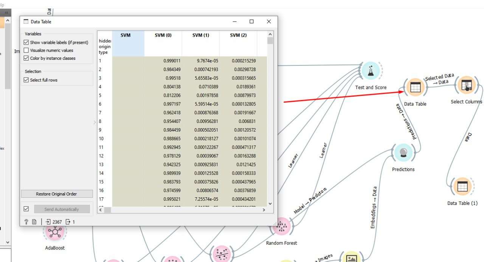Click cell value 0.00956281
This screenshot has height=262, width=484.
[201, 121]
